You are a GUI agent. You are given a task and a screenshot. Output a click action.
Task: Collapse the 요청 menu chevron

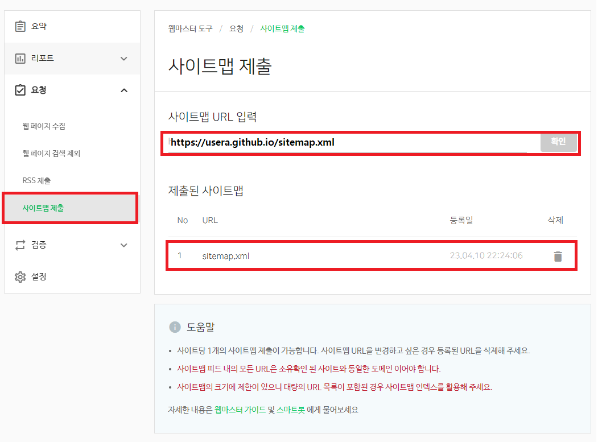coord(124,90)
